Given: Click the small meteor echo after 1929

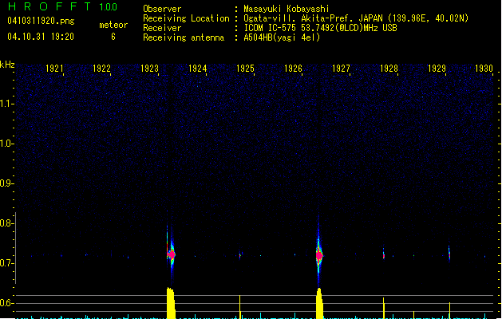Looking at the screenshot, I should click(449, 254).
